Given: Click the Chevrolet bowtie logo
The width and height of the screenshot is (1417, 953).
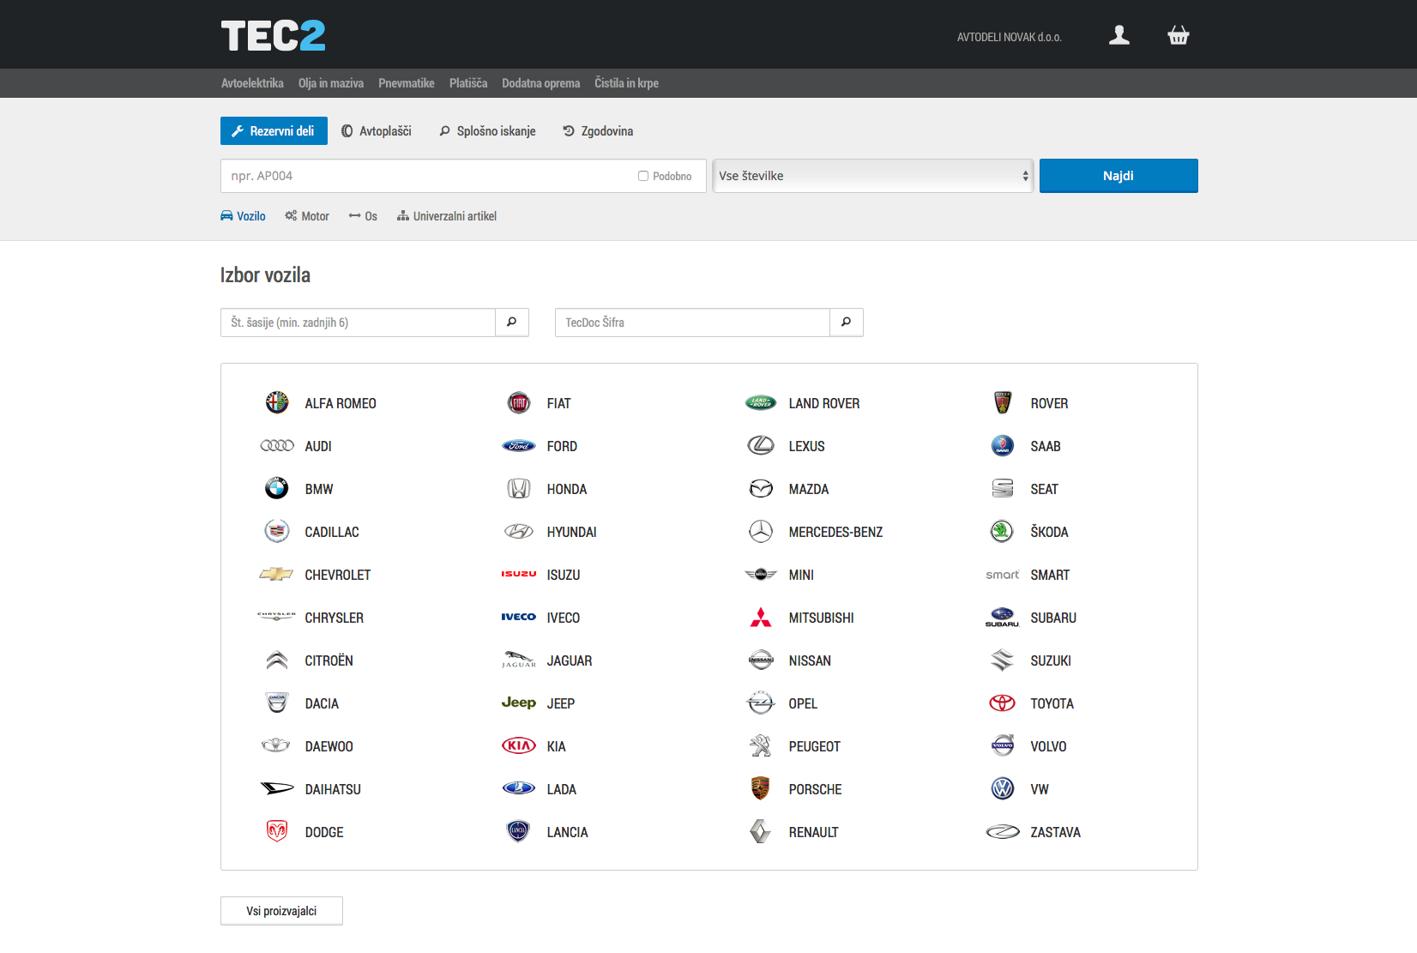Looking at the screenshot, I should point(277,574).
